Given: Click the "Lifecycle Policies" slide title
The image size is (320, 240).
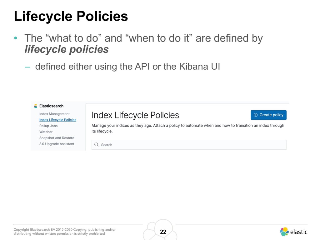Looking at the screenshot, I should click(71, 16).
